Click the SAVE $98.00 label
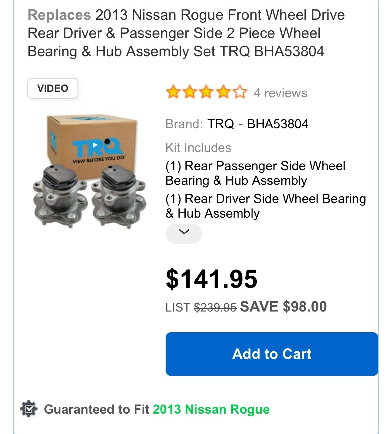 click(283, 306)
